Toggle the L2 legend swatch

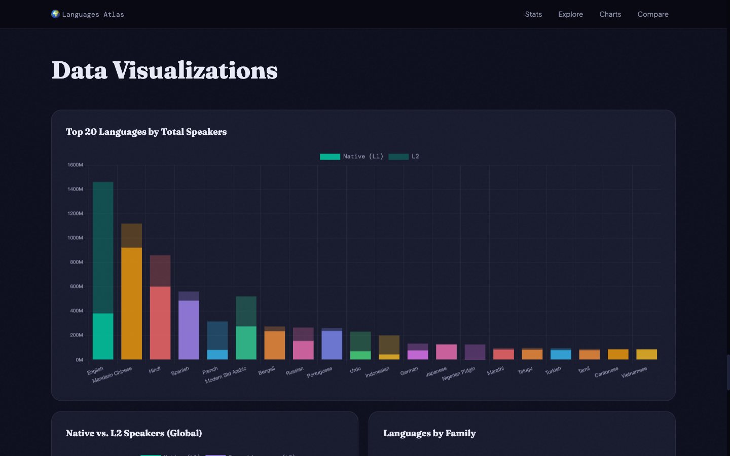(398, 157)
